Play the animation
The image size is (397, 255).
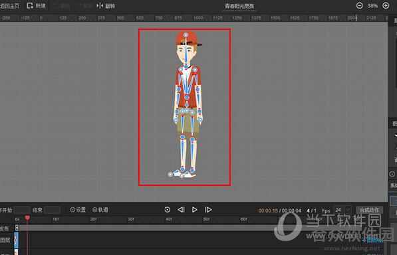(x=194, y=209)
